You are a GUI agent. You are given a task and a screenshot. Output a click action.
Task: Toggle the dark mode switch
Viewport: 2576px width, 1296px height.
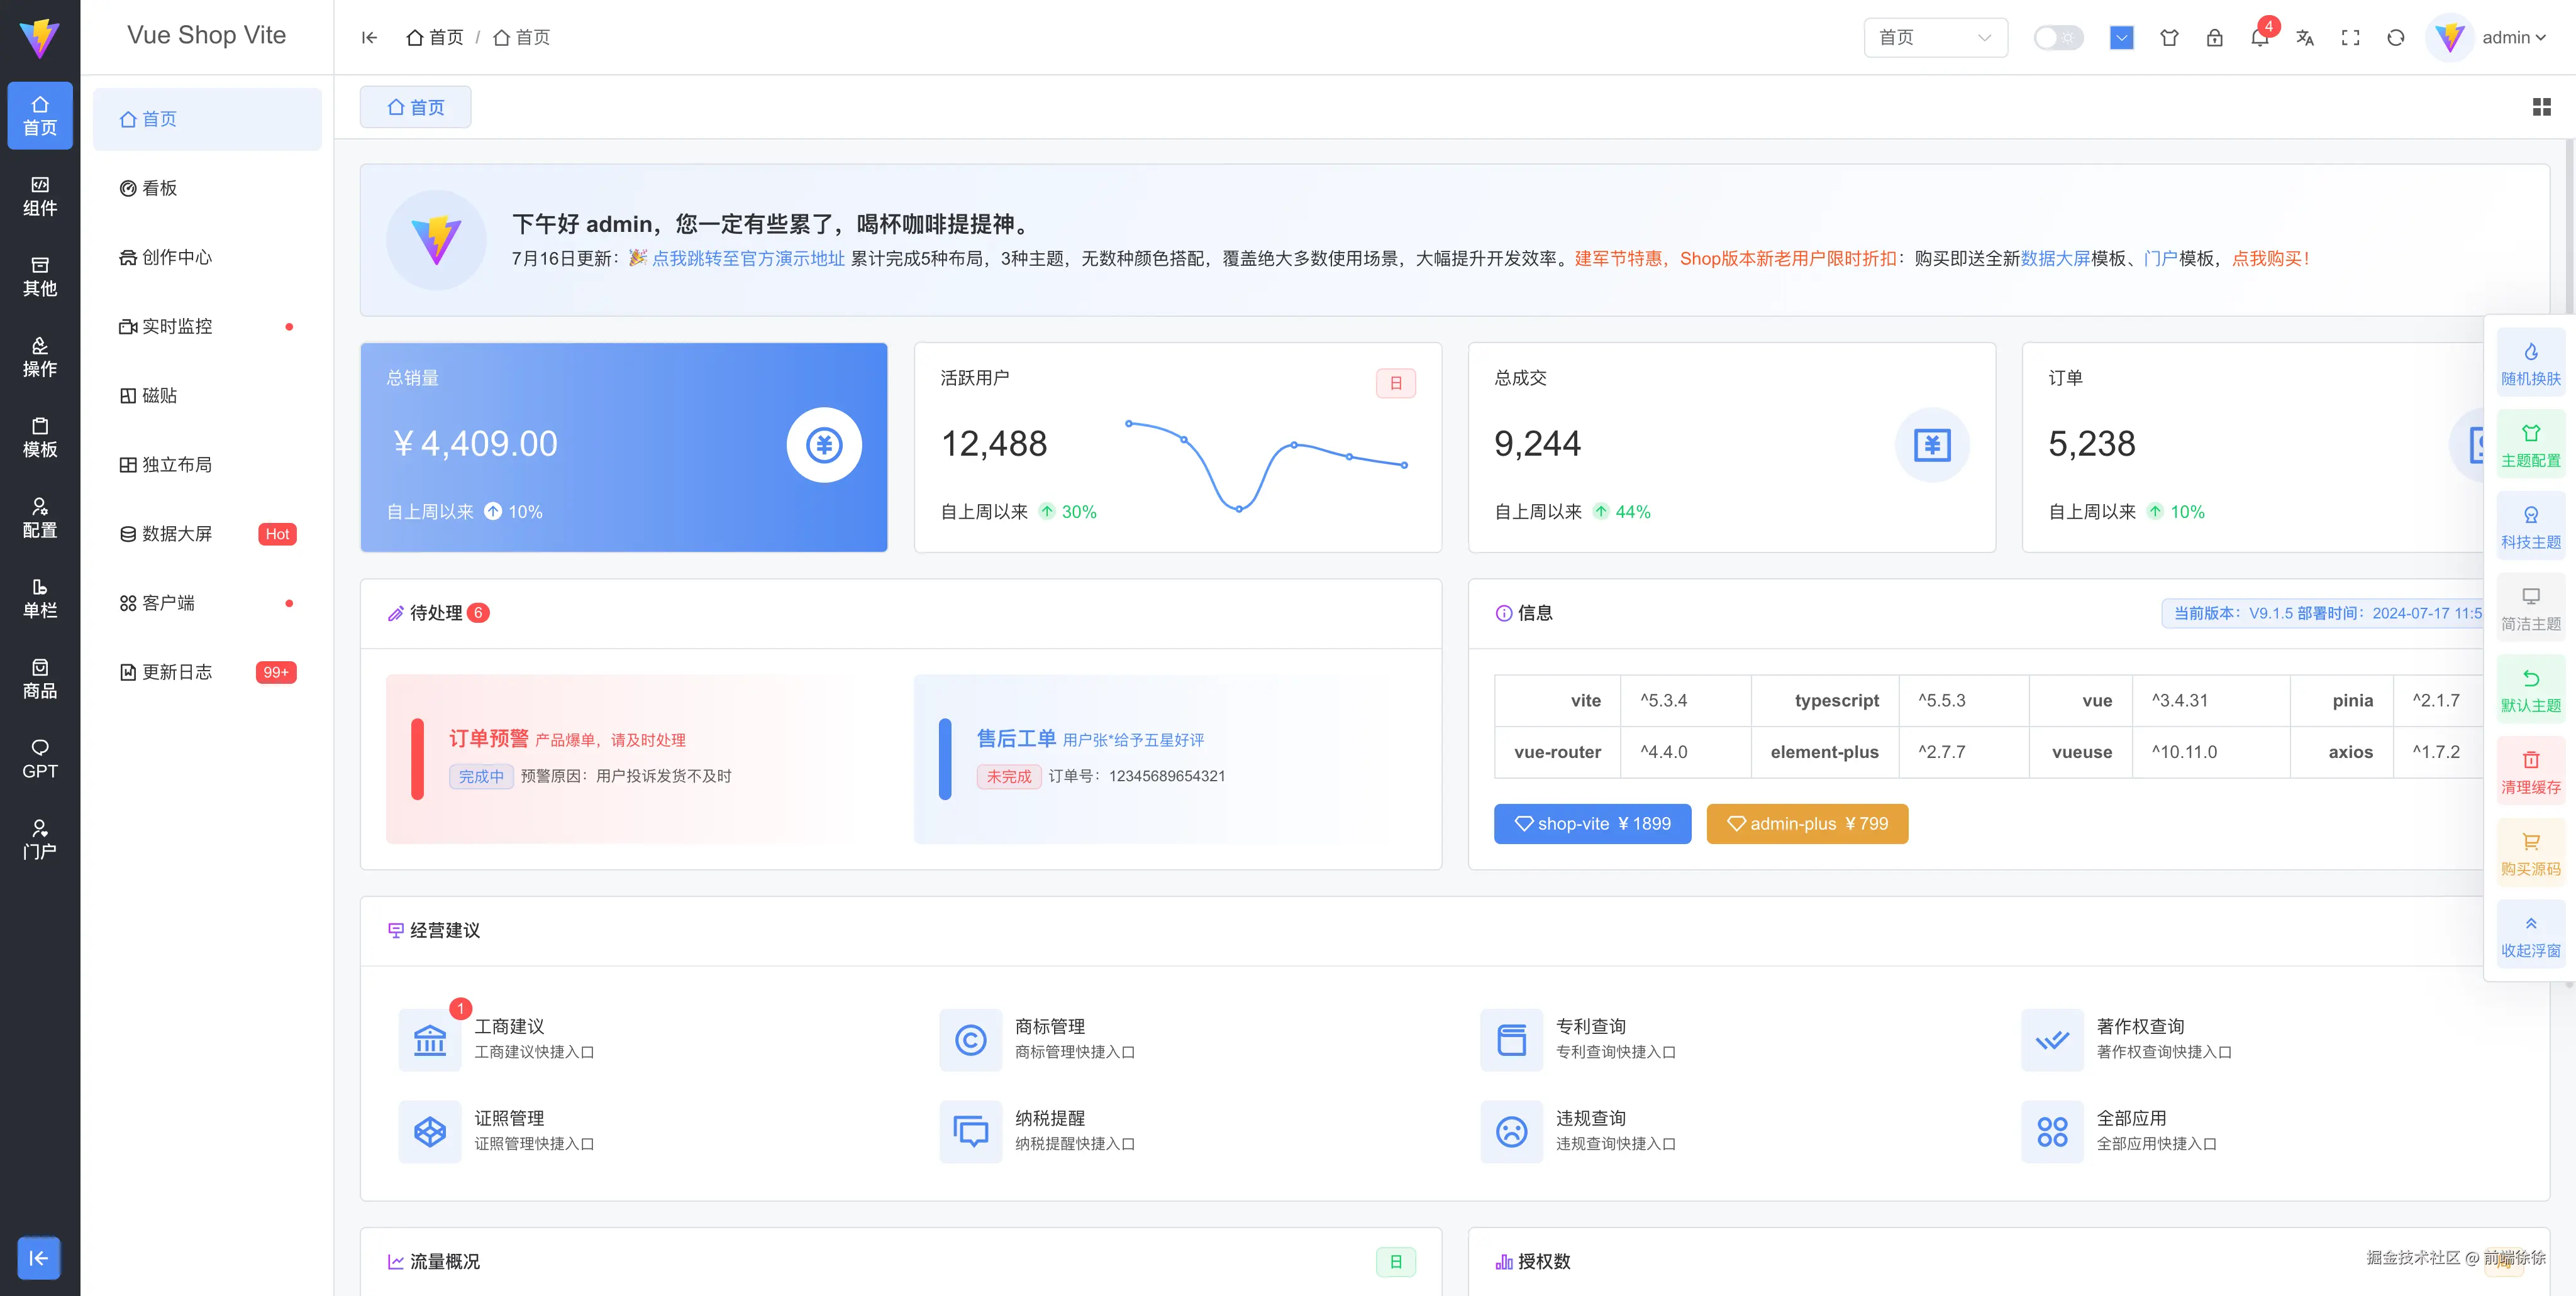click(2058, 38)
